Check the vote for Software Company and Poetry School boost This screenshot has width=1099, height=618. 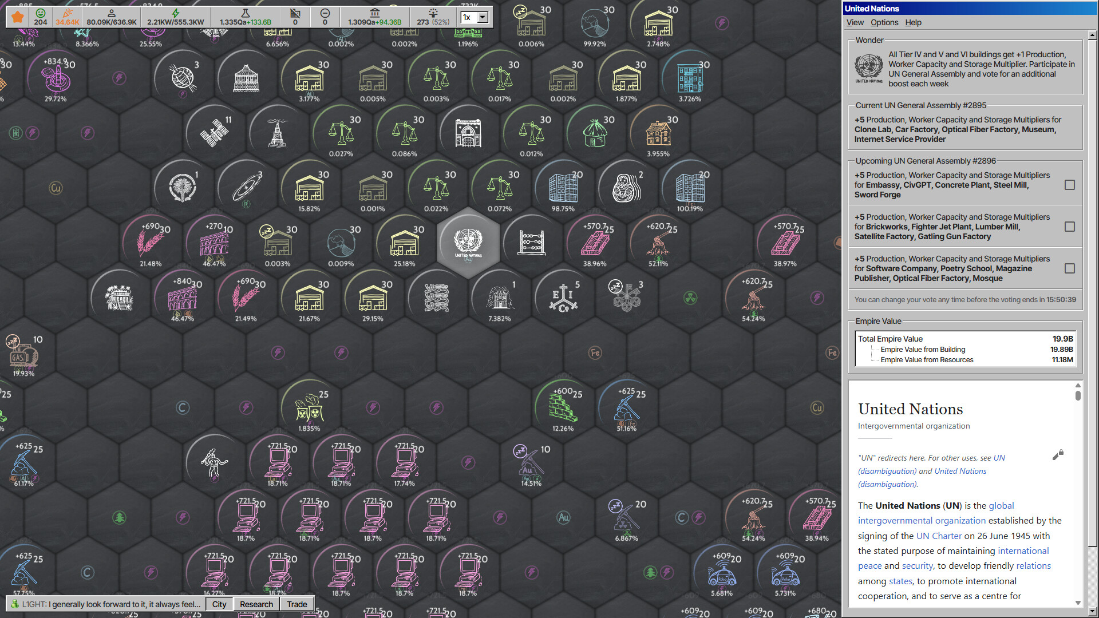click(x=1069, y=268)
